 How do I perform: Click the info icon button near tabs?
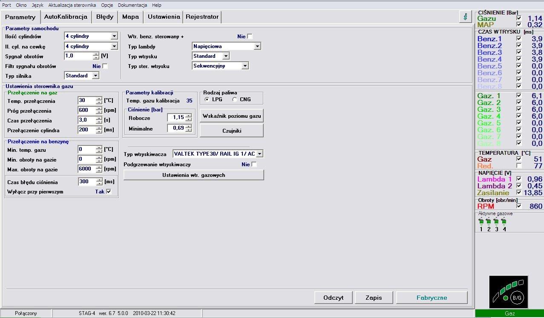tap(466, 17)
